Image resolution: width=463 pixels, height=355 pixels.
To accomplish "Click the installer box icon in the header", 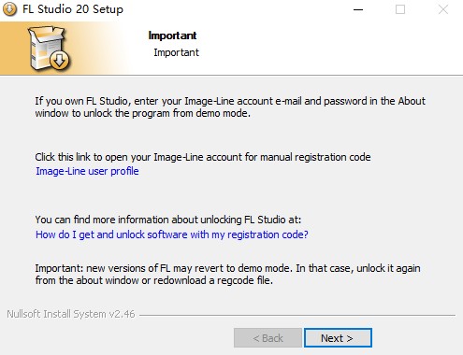I will point(49,48).
